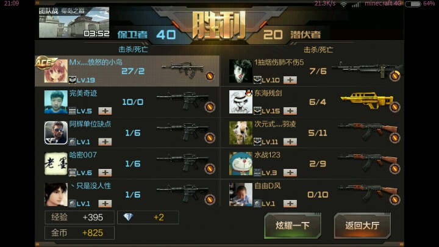Tap the Doraemon avatar of 水战123
Image resolution: width=439 pixels, height=247 pixels.
click(240, 163)
